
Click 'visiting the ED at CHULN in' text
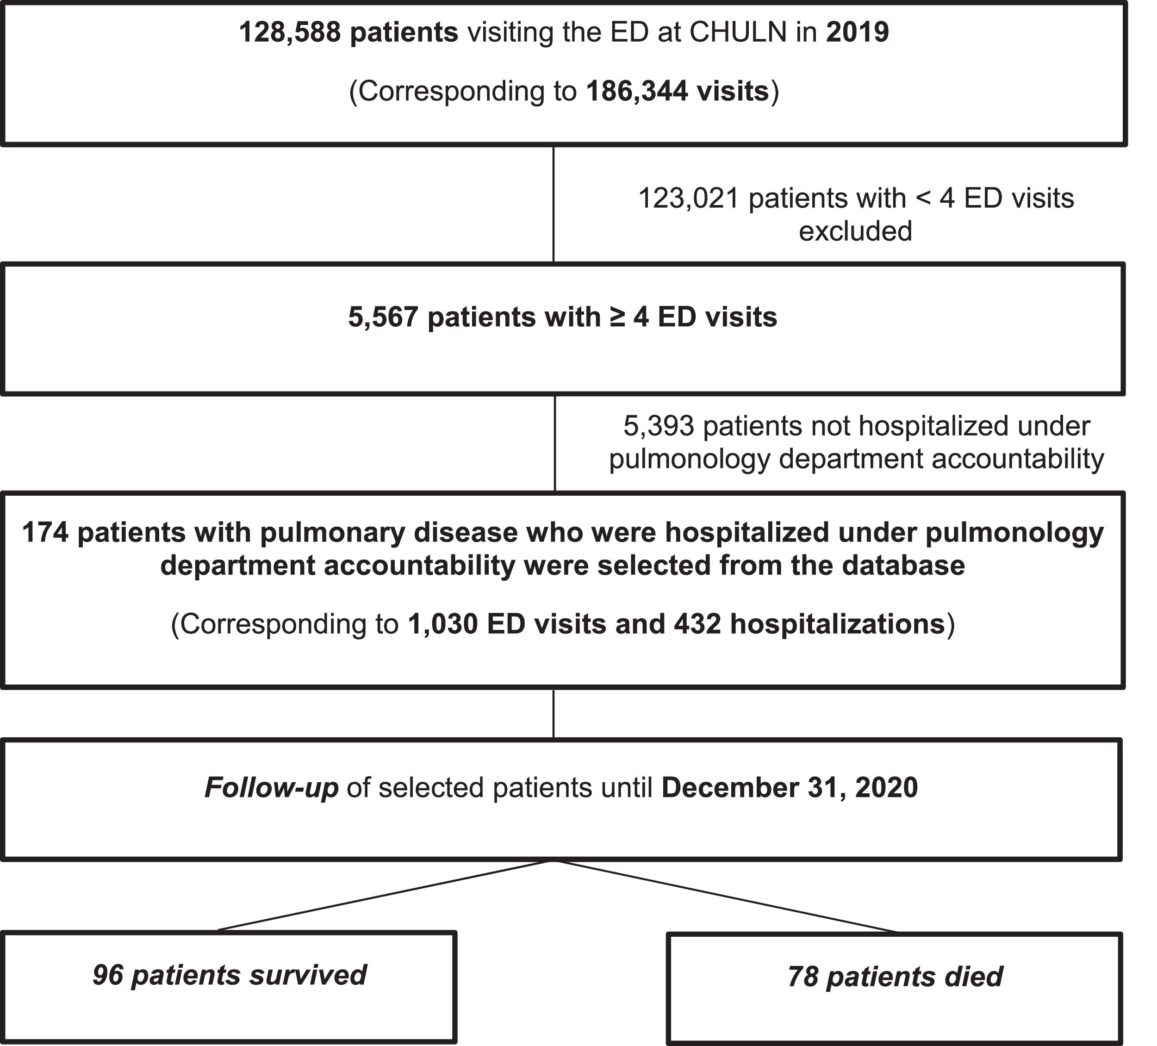pos(641,32)
